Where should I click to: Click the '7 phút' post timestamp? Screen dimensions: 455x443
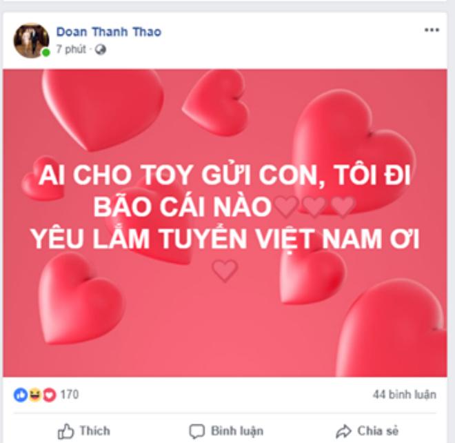[x=71, y=49]
